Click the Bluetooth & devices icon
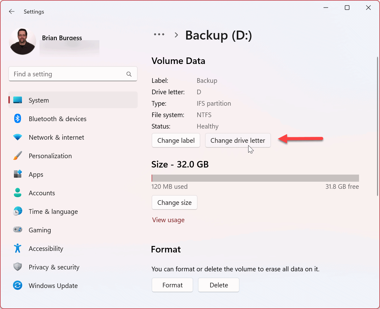The height and width of the screenshot is (309, 380). [18, 119]
